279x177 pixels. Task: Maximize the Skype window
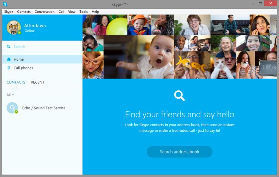pos(260,3)
